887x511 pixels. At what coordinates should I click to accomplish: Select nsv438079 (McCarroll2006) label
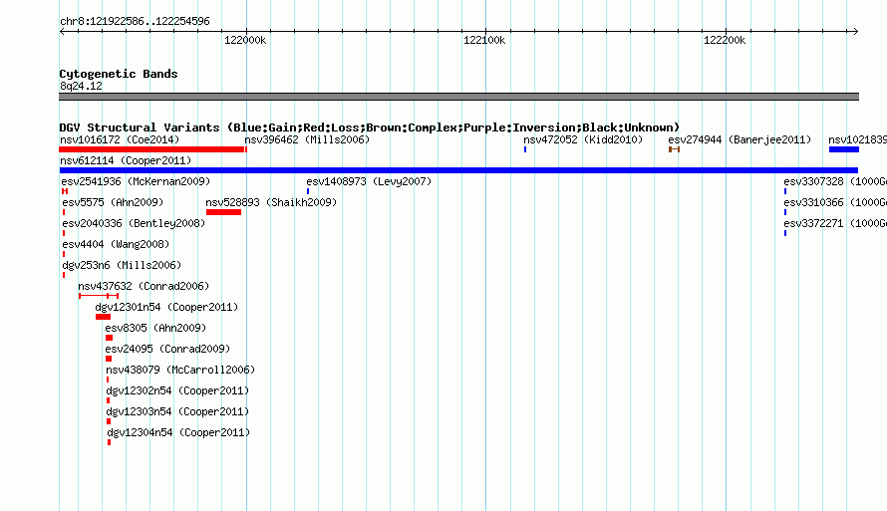(180, 370)
